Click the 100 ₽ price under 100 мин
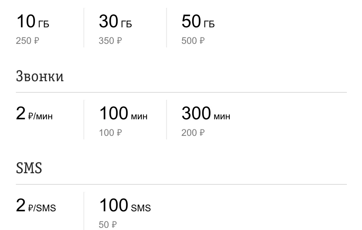The width and height of the screenshot is (362, 230). pos(110,133)
